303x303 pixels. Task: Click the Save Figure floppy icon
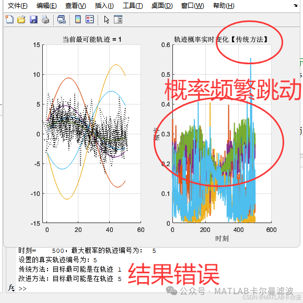click(33, 19)
